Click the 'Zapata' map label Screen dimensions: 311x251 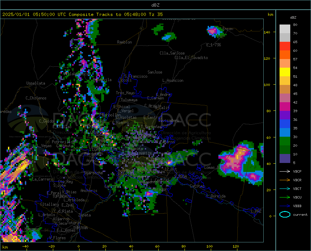pyautogui.click(x=85, y=215)
